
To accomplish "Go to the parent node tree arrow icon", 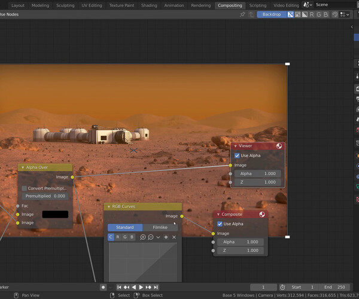I will (251, 14).
